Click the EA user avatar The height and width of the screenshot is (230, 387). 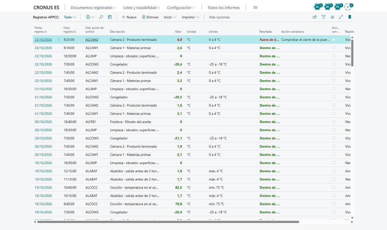click(318, 6)
